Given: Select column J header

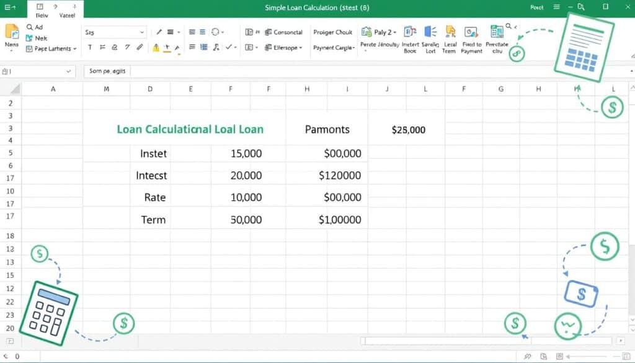Looking at the screenshot, I should tap(387, 89).
